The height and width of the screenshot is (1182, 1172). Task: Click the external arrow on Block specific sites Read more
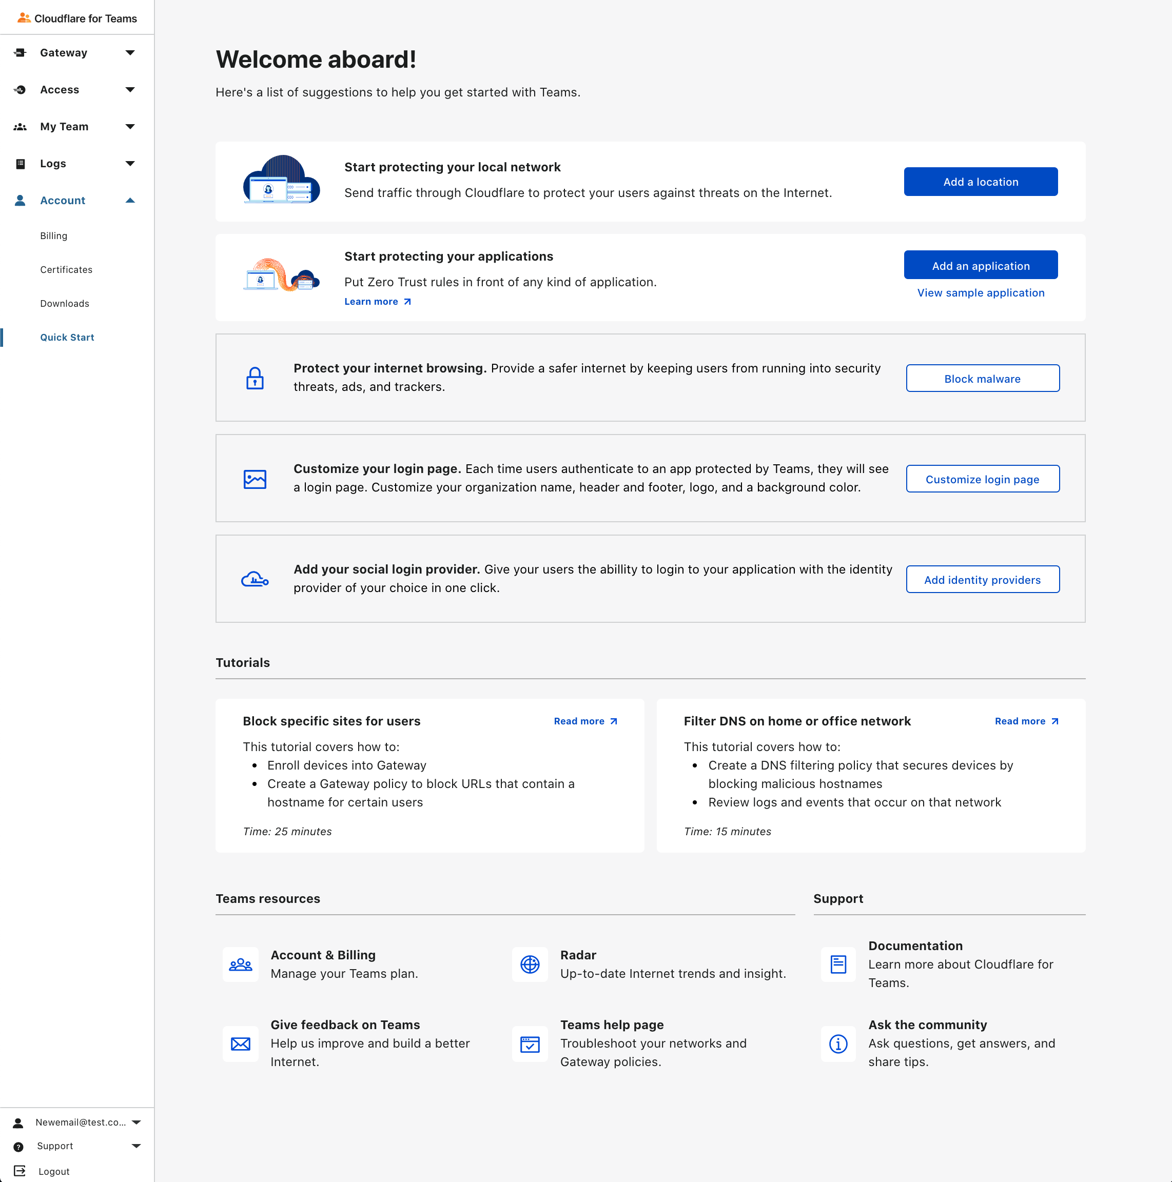tap(614, 722)
